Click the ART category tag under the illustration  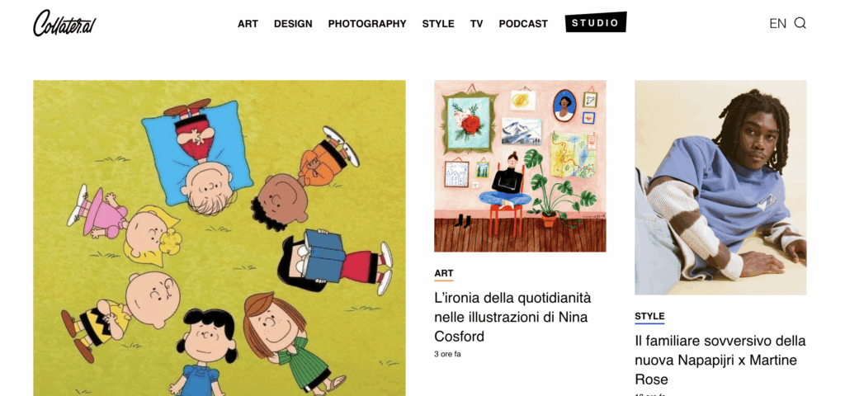click(443, 273)
